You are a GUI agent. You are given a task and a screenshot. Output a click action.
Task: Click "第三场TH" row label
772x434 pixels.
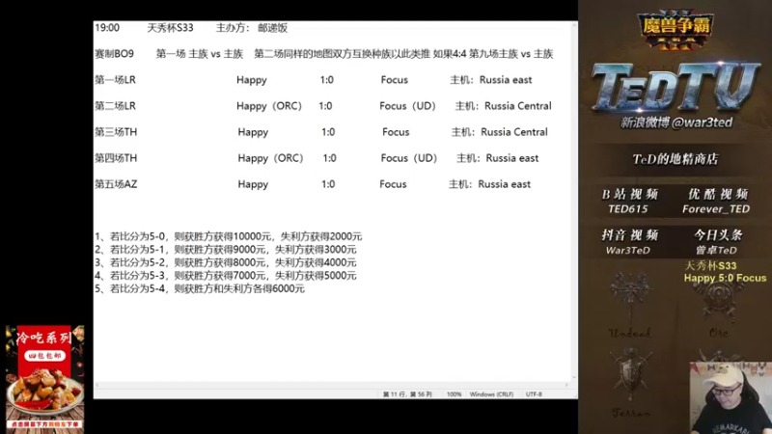tap(116, 132)
